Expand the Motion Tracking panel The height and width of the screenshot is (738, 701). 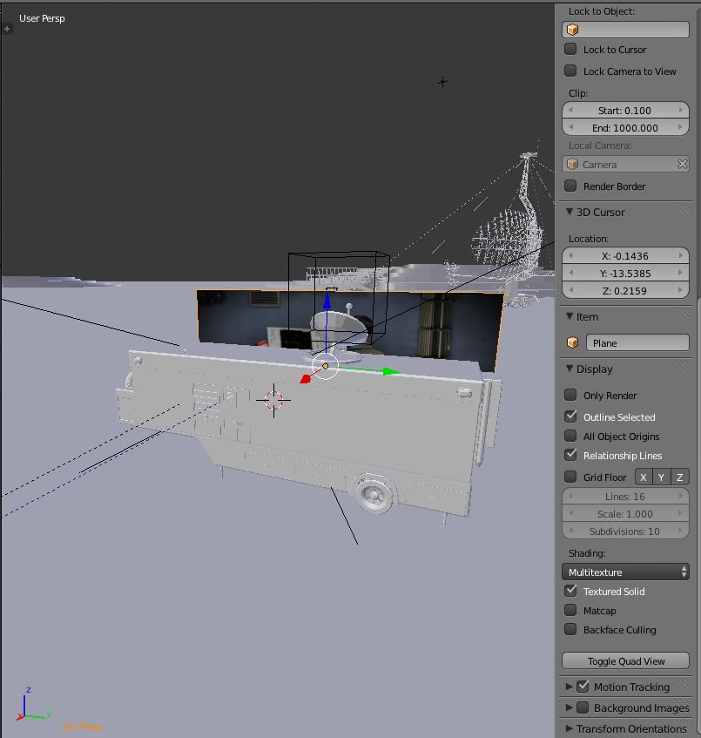(x=570, y=687)
